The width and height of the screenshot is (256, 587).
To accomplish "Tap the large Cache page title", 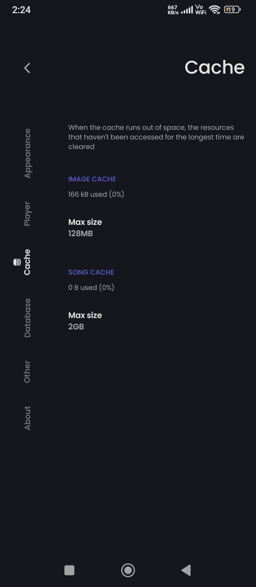I will (214, 67).
